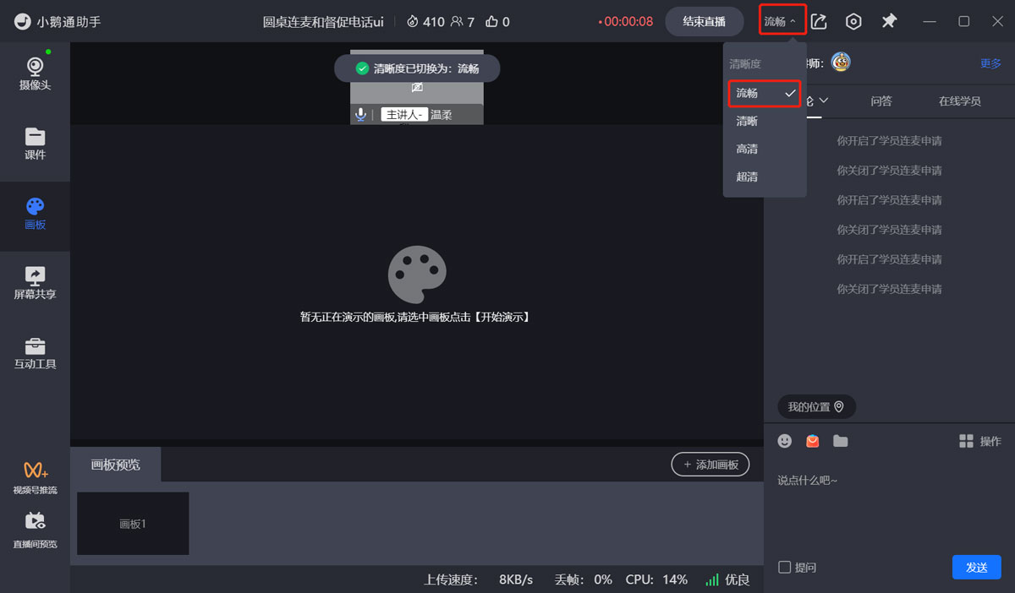Viewport: 1015px width, 593px height.
Task: Open the emoji picker in chat
Action: click(785, 441)
